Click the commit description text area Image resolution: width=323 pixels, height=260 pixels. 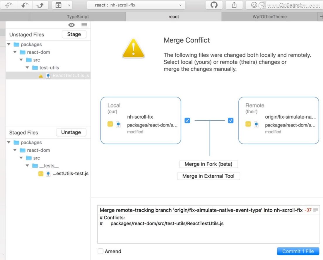[x=209, y=229]
